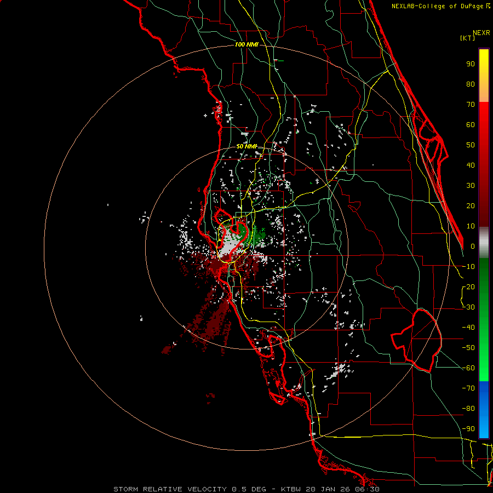Click the positive "90" value on the velocity scale

[471, 64]
